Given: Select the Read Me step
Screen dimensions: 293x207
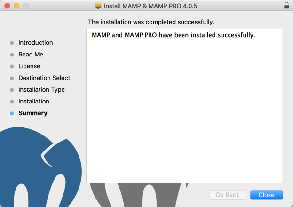Looking at the screenshot, I should [31, 55].
